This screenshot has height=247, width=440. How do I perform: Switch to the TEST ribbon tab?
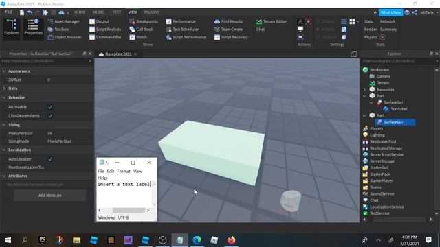[x=117, y=12]
